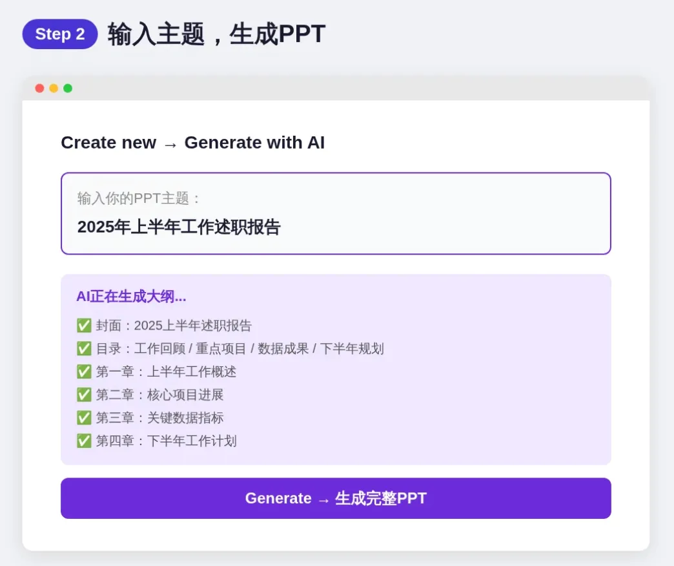Toggle the checkmark beside 目录 item
The width and height of the screenshot is (674, 566).
point(84,348)
